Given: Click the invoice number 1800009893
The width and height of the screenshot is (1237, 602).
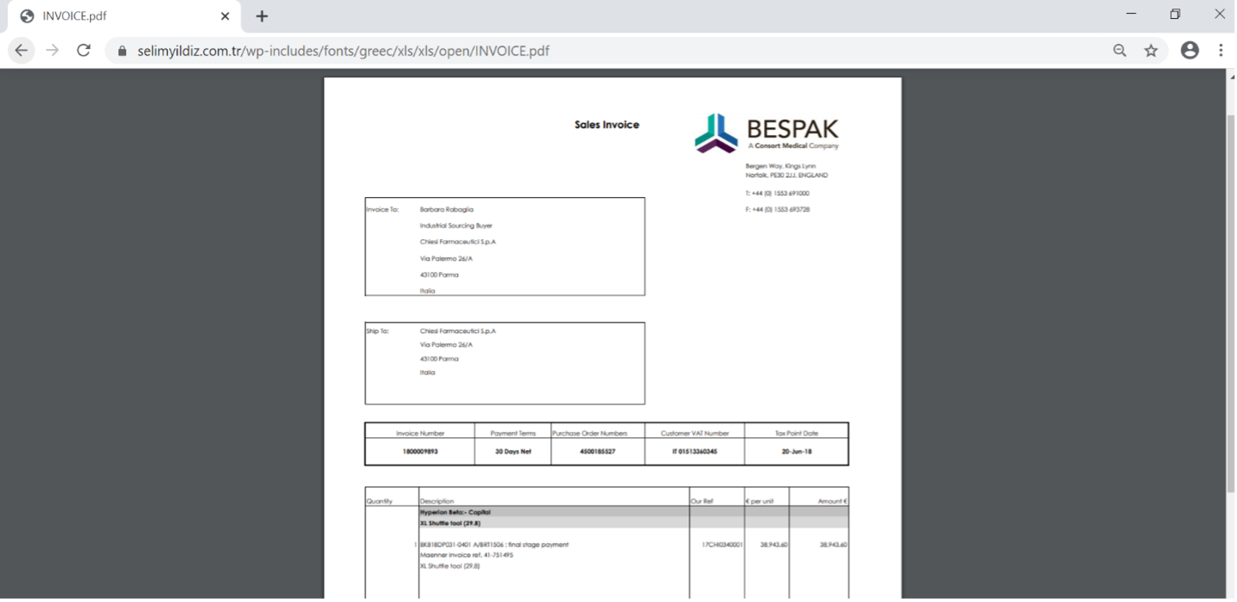Looking at the screenshot, I should pos(420,452).
